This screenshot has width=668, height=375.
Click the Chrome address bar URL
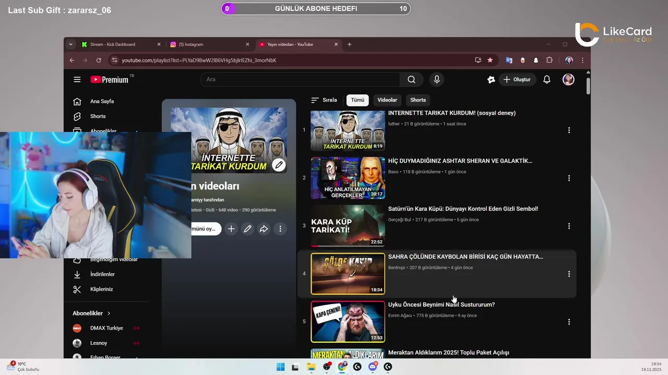point(199,60)
